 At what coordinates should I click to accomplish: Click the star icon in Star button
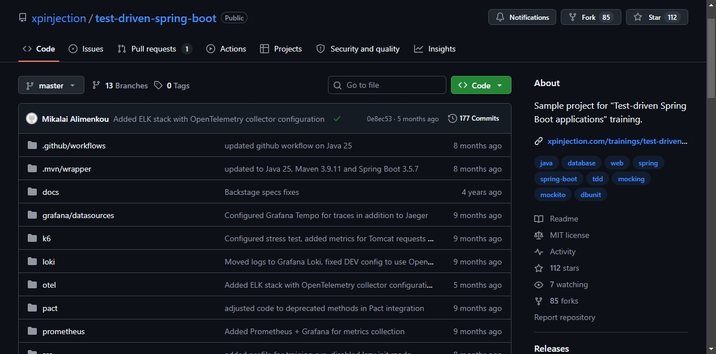click(x=638, y=18)
